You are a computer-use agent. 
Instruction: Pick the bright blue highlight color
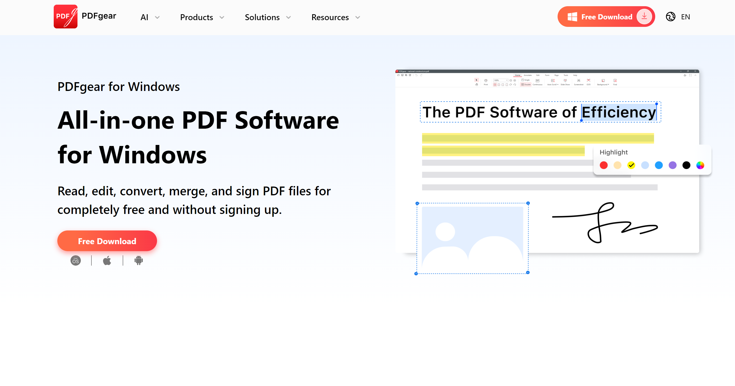(659, 165)
